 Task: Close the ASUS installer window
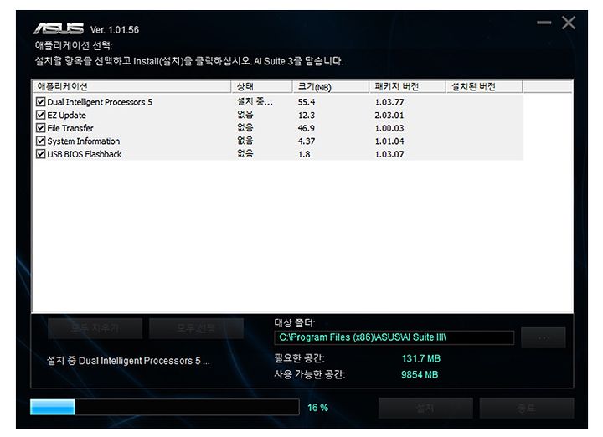pyautogui.click(x=569, y=23)
